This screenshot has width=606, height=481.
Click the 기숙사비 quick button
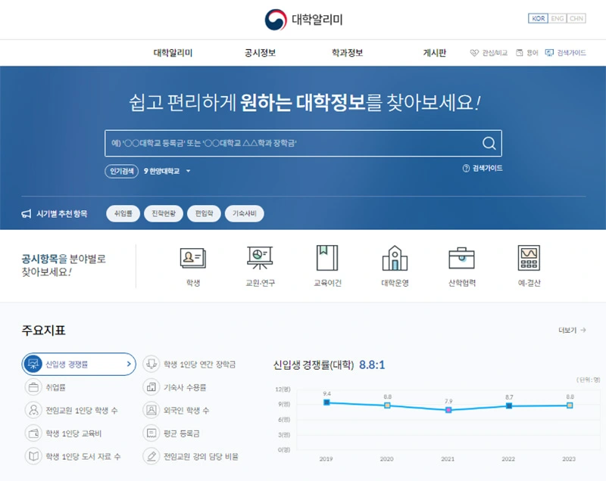[245, 213]
